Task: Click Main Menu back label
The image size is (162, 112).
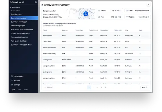Action: click(x=16, y=7)
